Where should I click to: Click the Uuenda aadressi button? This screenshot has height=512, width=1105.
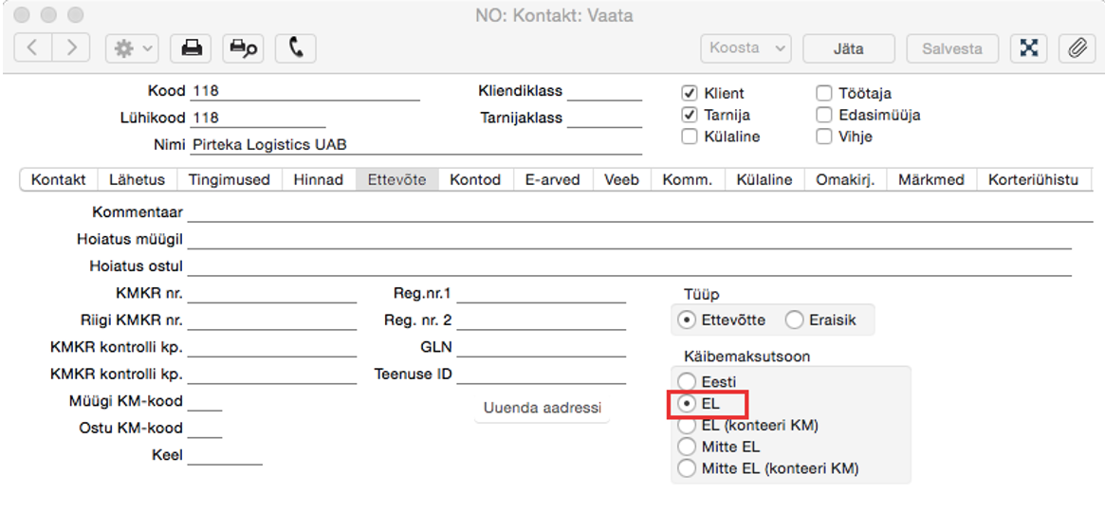pyautogui.click(x=542, y=408)
